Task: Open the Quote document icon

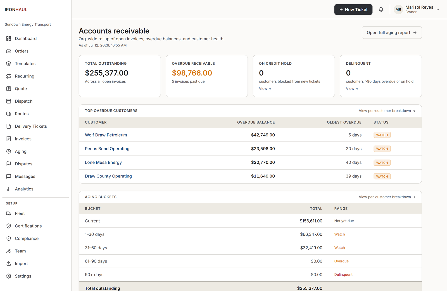Action: [x=9, y=89]
